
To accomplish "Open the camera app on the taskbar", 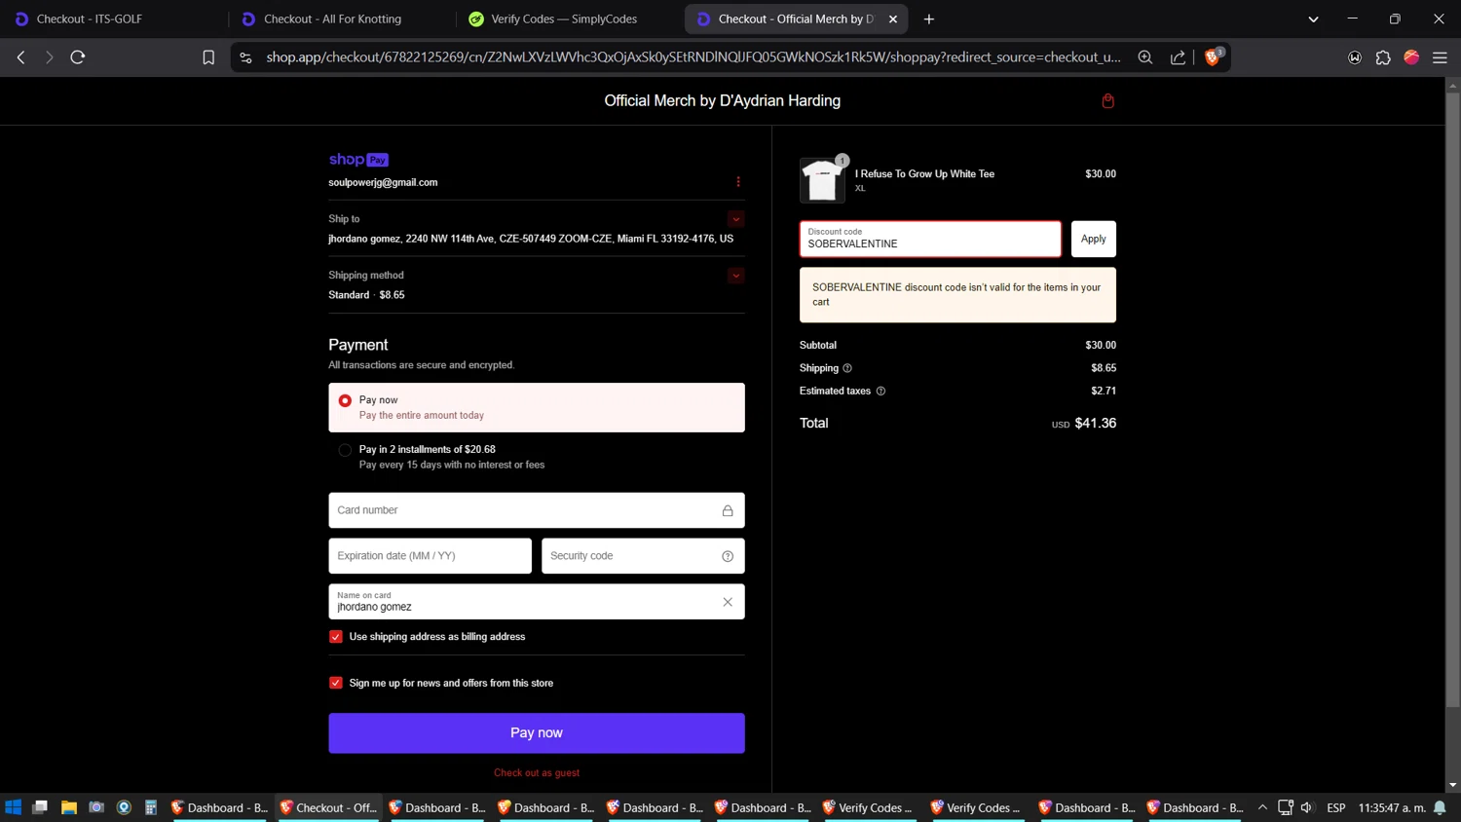I will [96, 807].
